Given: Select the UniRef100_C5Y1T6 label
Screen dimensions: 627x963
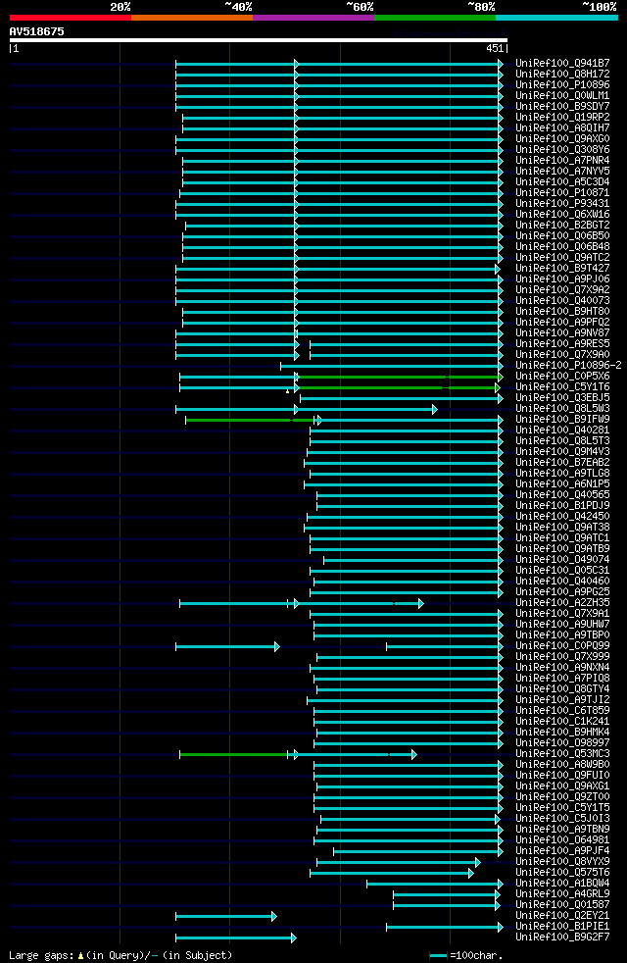Looking at the screenshot, I should [x=562, y=387].
